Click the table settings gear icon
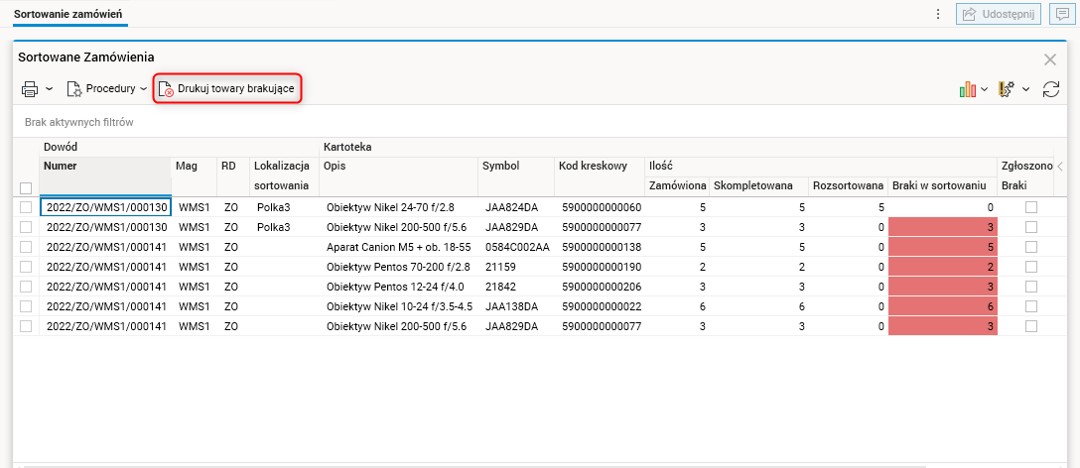This screenshot has width=1080, height=468. point(1007,89)
